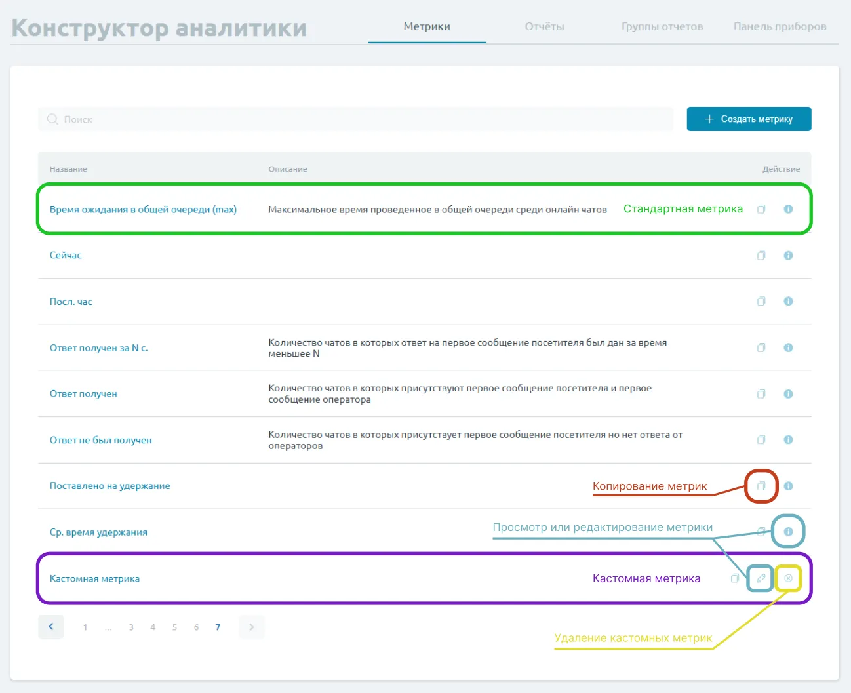The width and height of the screenshot is (851, 693).
Task: Copy the 'Поставлено на удержание' metric
Action: [x=761, y=486]
